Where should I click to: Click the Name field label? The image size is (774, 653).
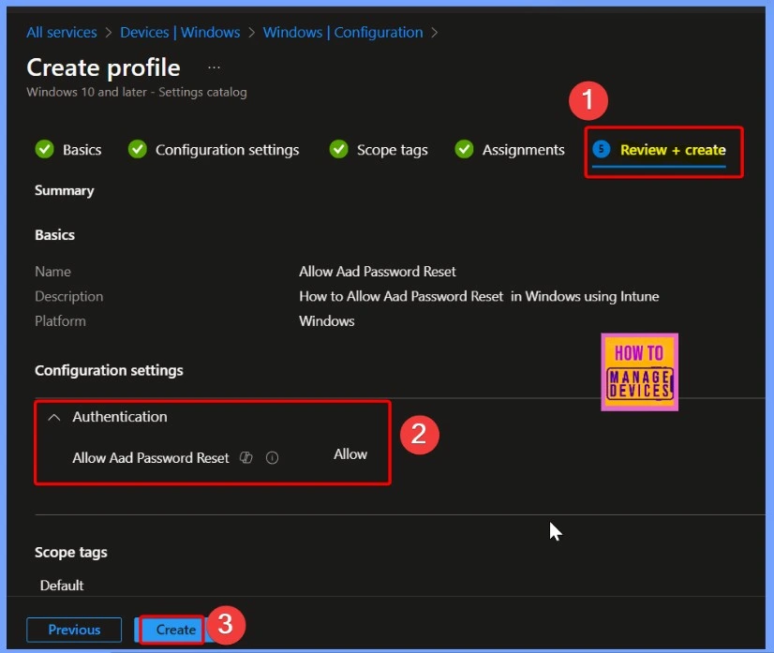point(52,272)
